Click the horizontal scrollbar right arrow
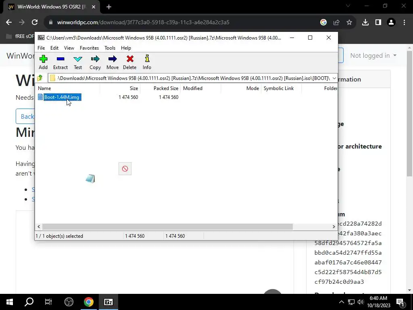Screen dimensions: 413x310 pos(334,227)
